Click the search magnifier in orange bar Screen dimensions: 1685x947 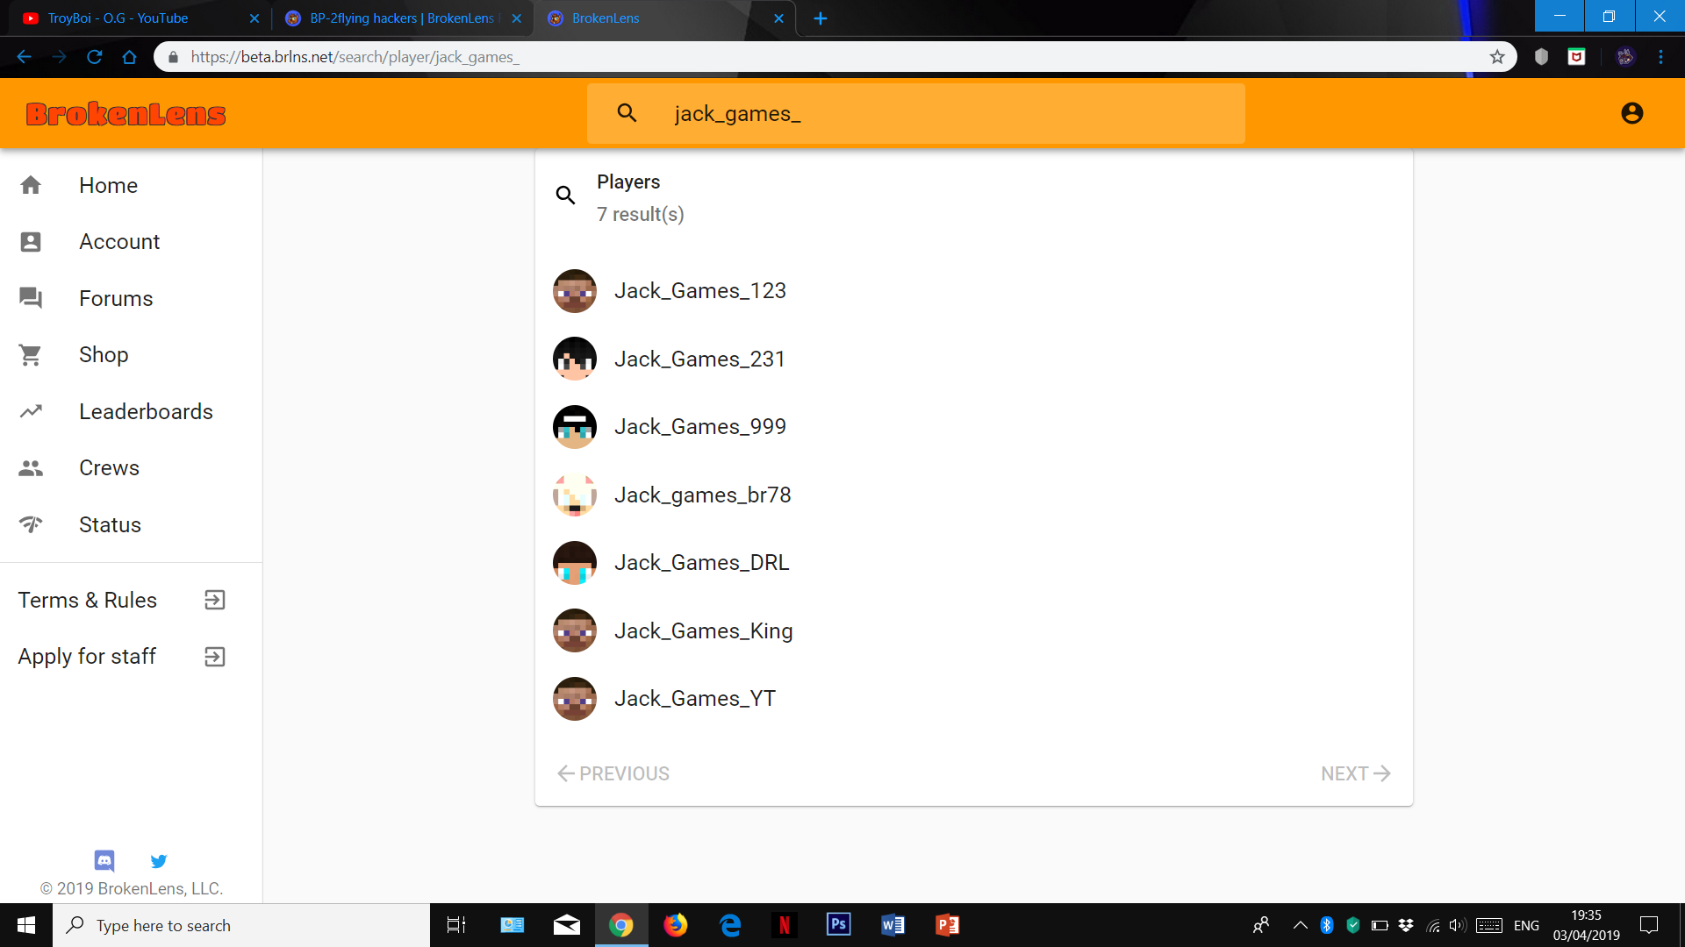click(x=627, y=113)
